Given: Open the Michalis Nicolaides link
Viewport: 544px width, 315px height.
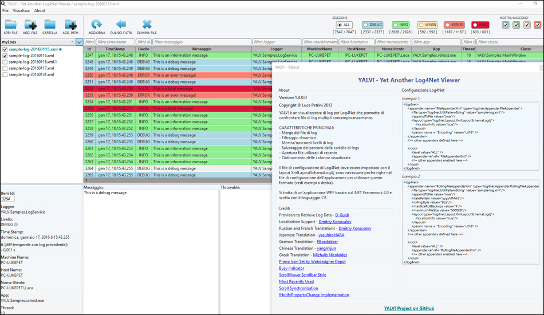Looking at the screenshot, I should coord(330,255).
